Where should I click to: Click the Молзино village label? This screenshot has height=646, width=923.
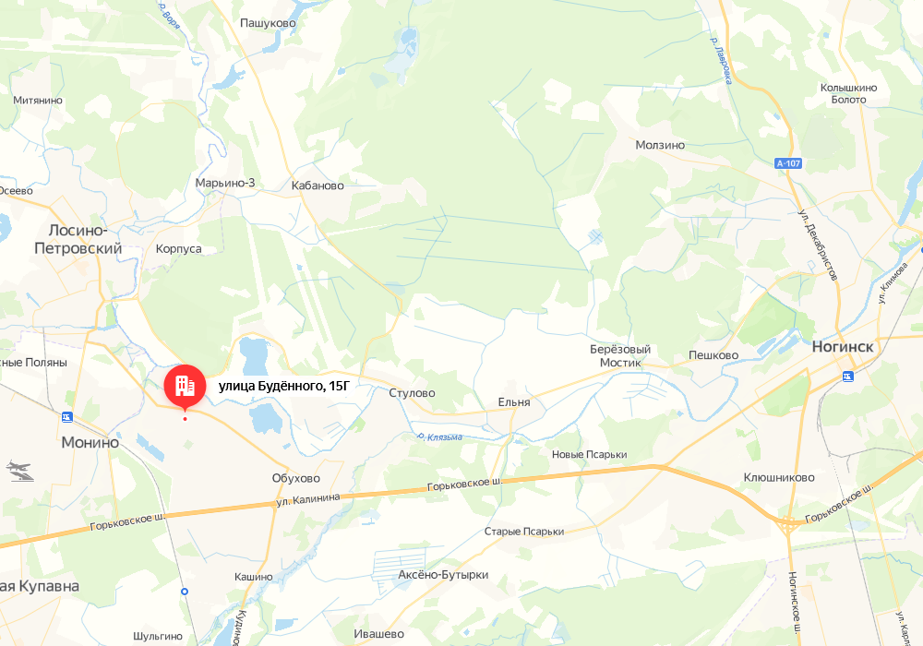660,145
